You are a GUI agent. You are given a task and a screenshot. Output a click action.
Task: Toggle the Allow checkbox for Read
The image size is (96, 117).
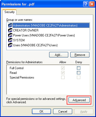63,73
